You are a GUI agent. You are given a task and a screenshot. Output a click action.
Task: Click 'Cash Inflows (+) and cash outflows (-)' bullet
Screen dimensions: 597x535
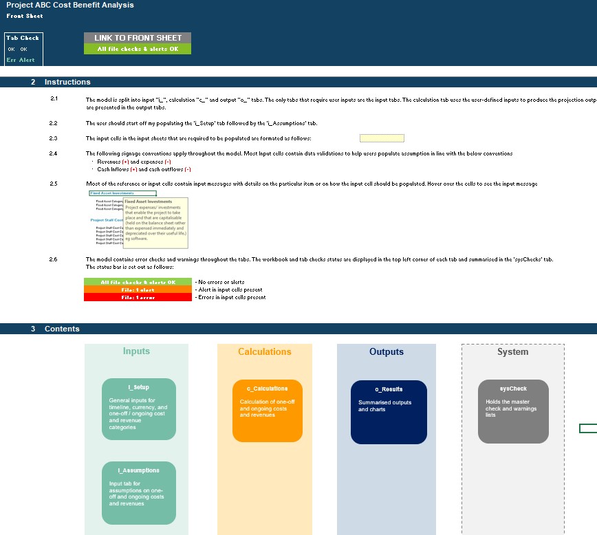point(144,169)
